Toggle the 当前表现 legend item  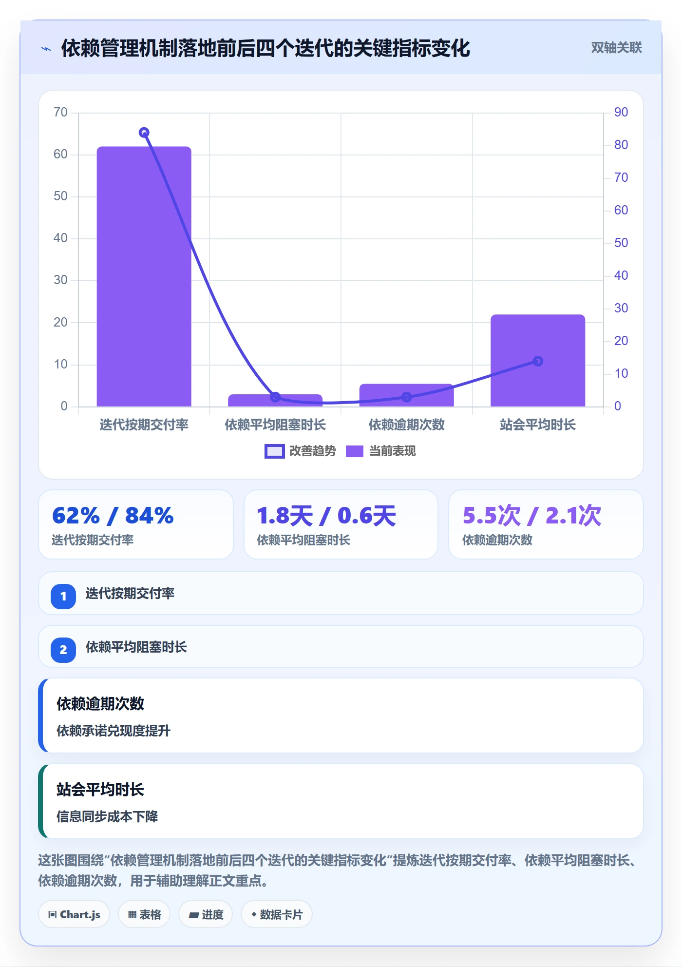click(x=380, y=451)
